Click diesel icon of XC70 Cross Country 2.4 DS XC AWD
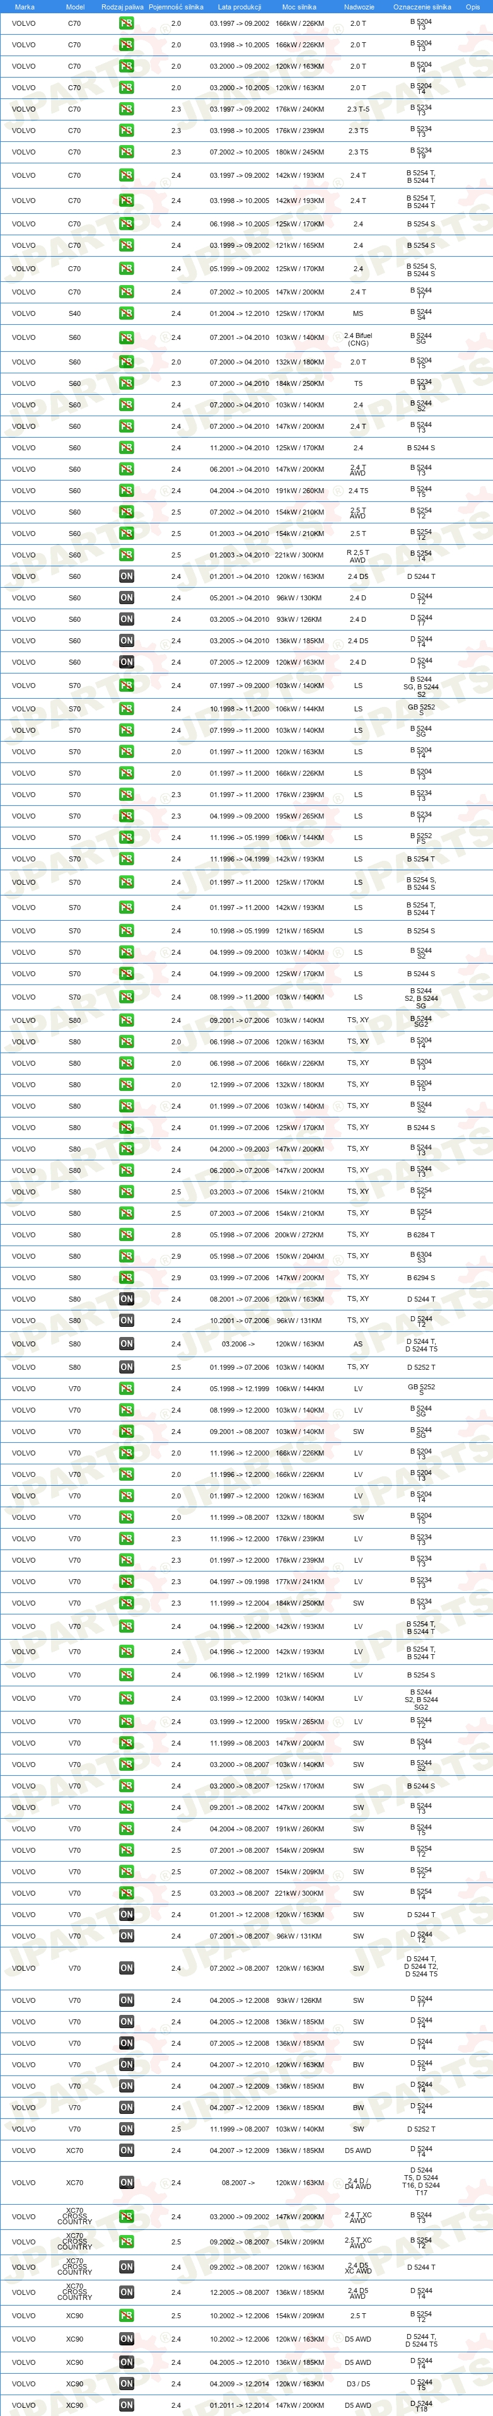Viewport: 493px width, 2416px height. click(x=127, y=2268)
